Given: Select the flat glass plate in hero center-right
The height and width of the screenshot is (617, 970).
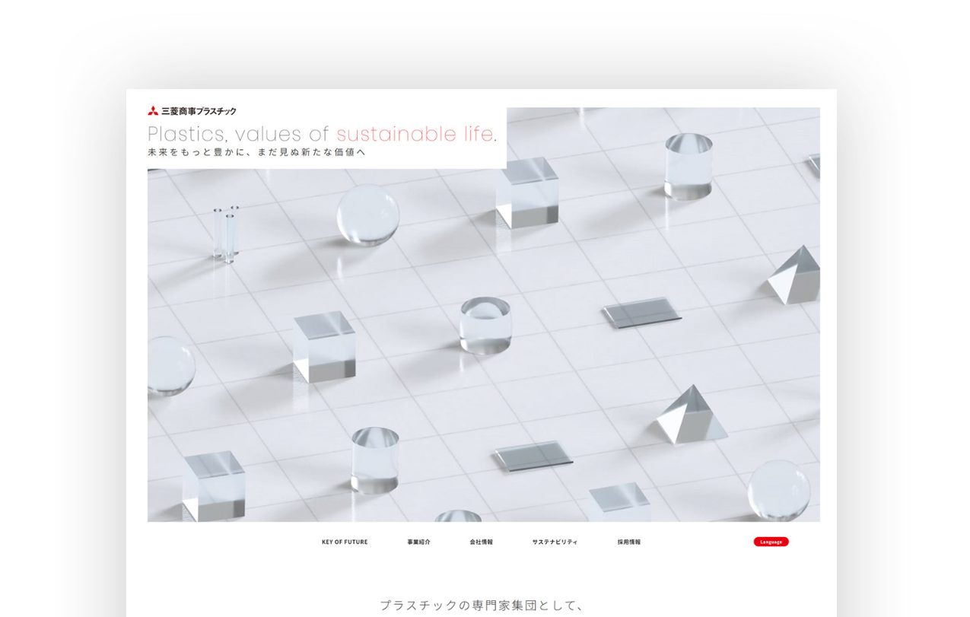Looking at the screenshot, I should pos(641,313).
